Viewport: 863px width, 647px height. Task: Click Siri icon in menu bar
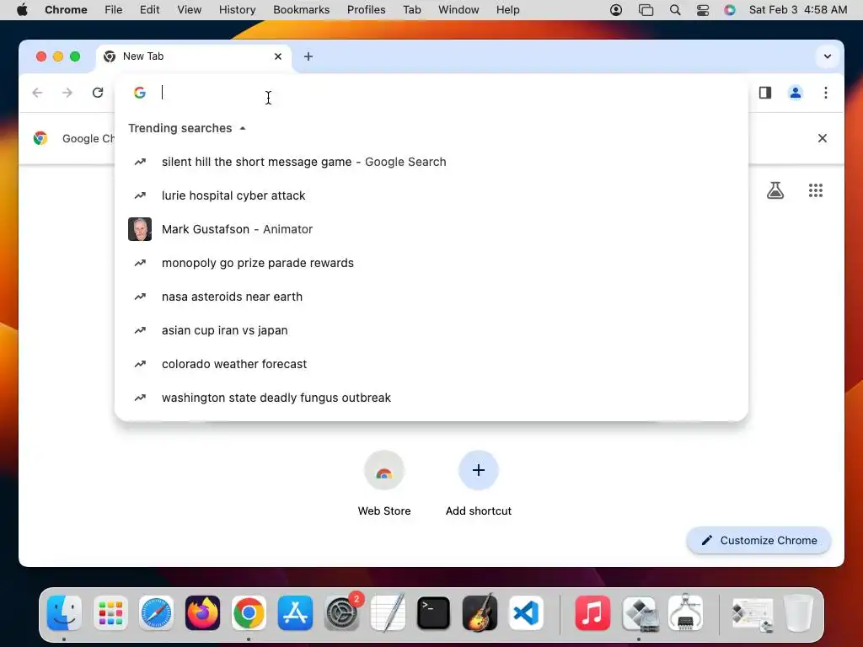point(729,10)
